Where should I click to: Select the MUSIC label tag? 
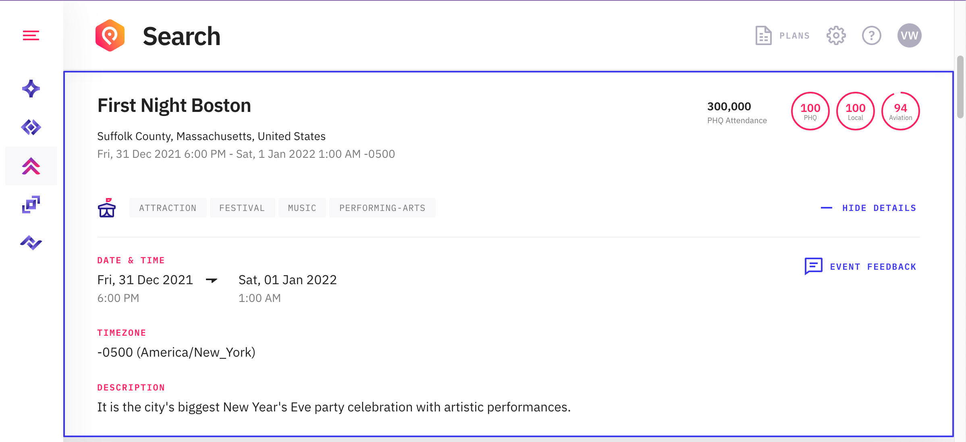[x=302, y=208]
